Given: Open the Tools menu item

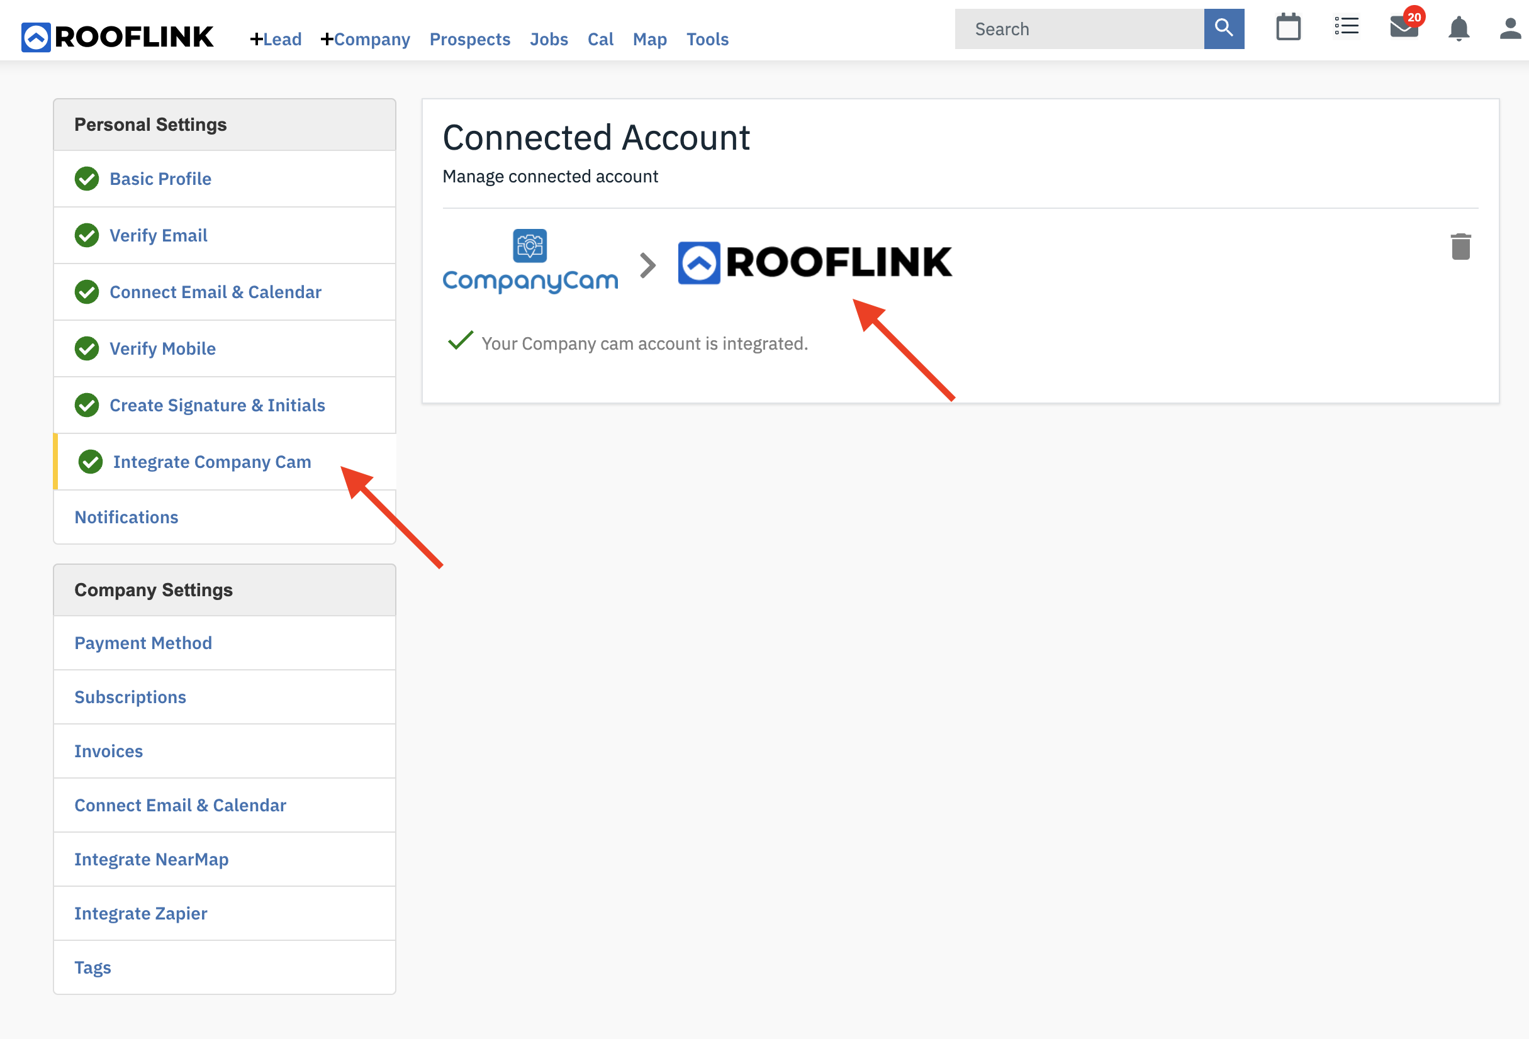Looking at the screenshot, I should coord(707,40).
